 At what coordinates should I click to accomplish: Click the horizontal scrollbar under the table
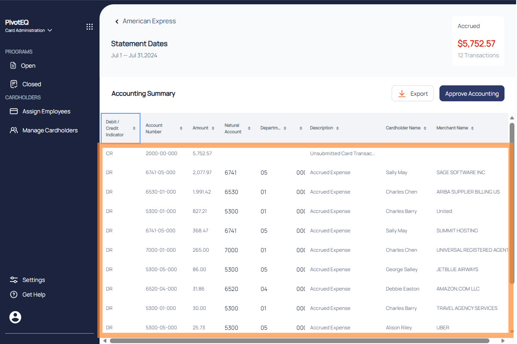pyautogui.click(x=299, y=341)
